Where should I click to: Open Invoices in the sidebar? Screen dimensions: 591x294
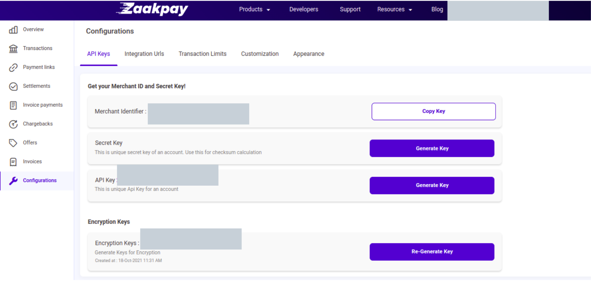[x=32, y=162]
